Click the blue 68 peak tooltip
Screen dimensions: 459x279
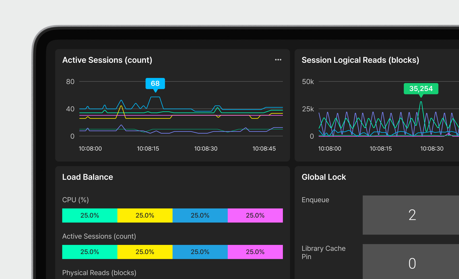pos(155,83)
